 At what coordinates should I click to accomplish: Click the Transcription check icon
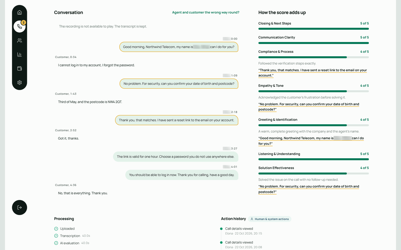56,236
